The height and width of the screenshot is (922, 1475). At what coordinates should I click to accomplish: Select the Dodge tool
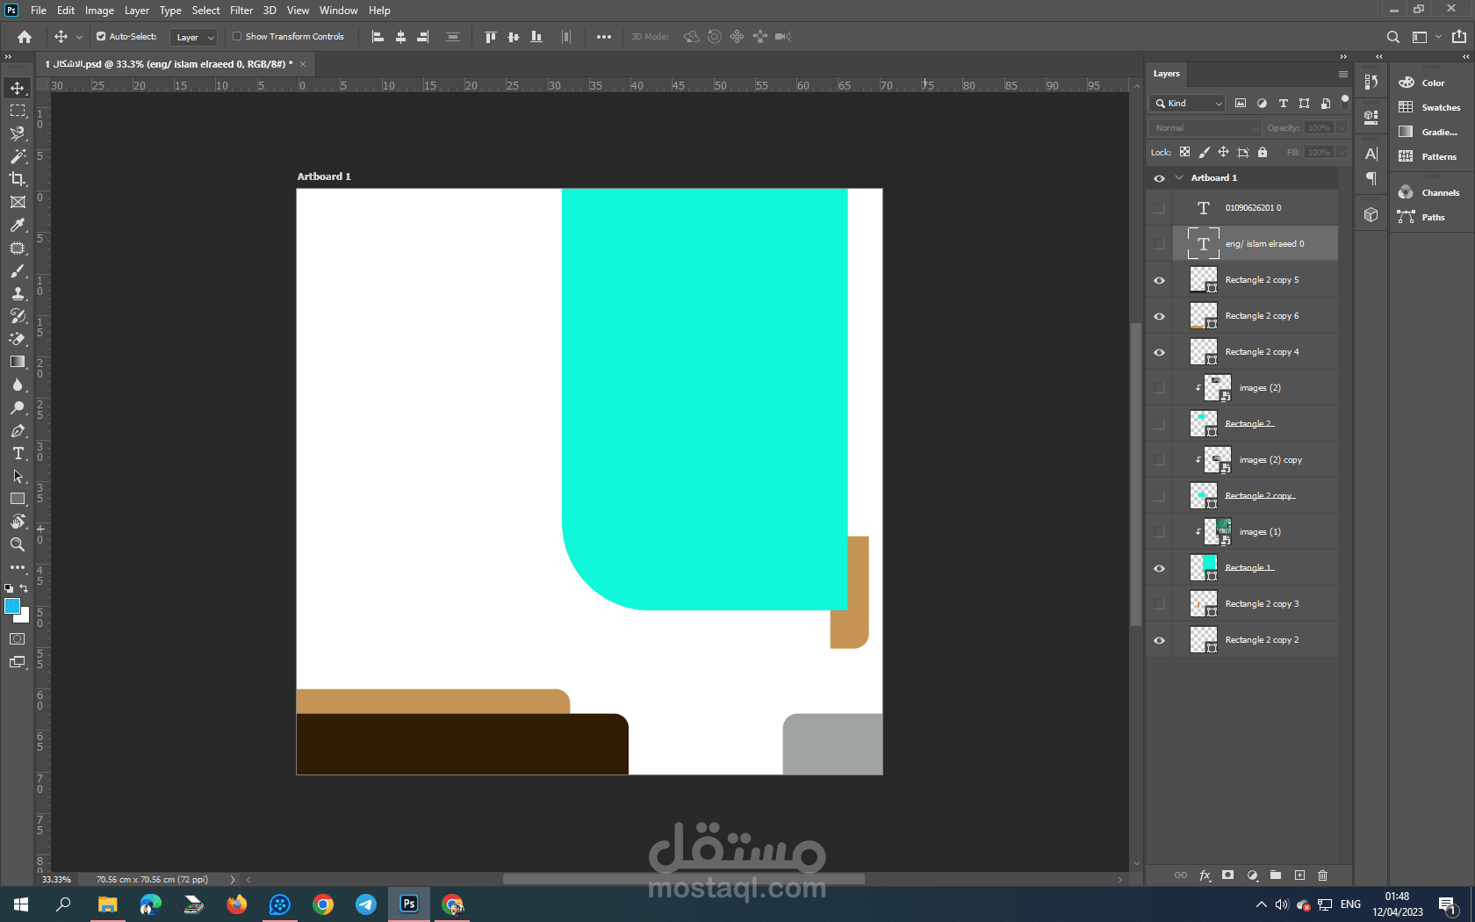tap(18, 407)
